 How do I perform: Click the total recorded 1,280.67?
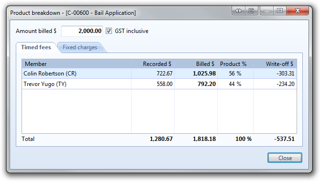point(161,139)
